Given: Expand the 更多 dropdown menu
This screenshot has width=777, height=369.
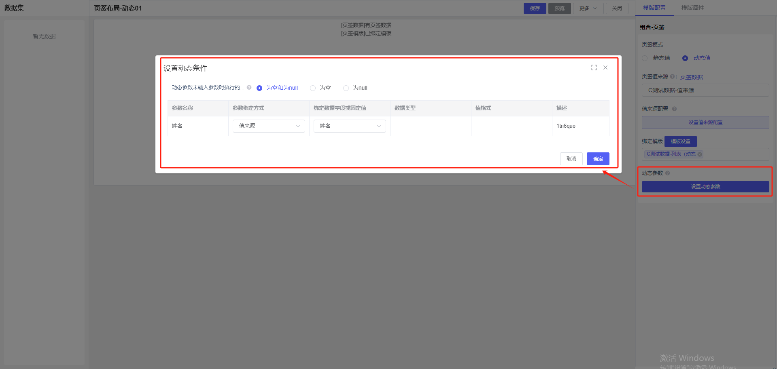Looking at the screenshot, I should pyautogui.click(x=588, y=8).
